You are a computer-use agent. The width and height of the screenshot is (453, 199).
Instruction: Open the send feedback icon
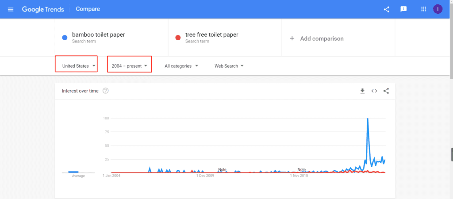click(x=403, y=9)
